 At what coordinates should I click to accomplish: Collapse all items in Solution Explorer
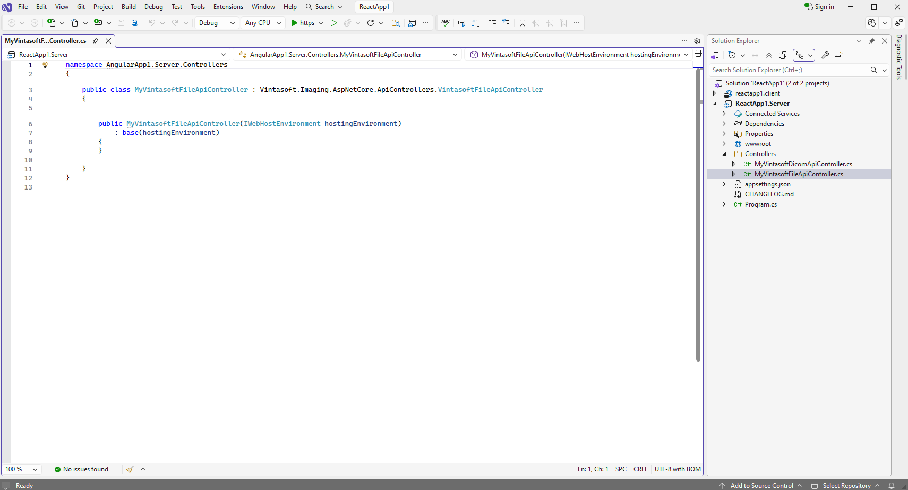coord(769,55)
